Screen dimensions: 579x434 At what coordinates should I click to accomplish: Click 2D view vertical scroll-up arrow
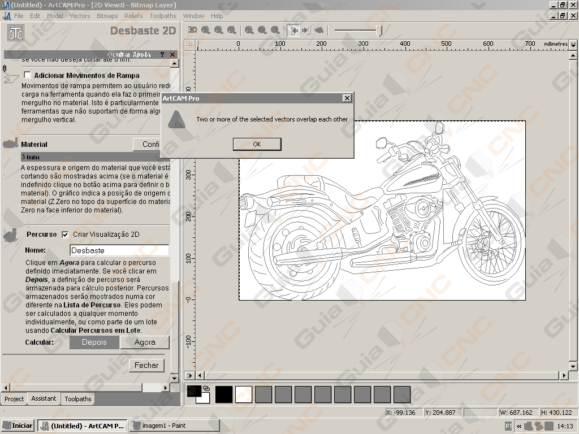click(573, 56)
